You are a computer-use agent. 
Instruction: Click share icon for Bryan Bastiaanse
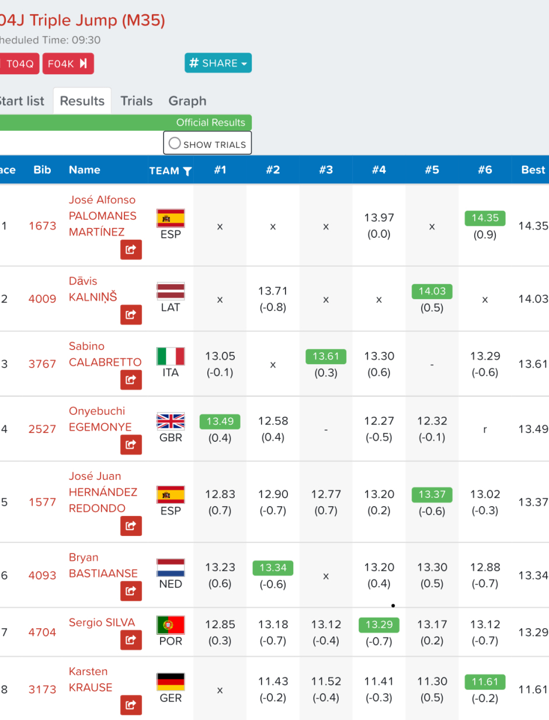131,591
